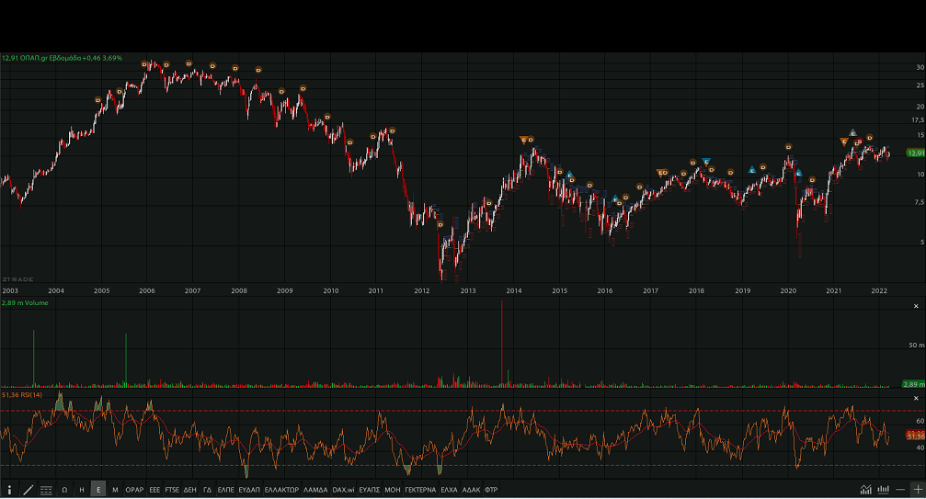Switch to daily Η timeframe
Screen dimensions: 926x499
click(82, 490)
